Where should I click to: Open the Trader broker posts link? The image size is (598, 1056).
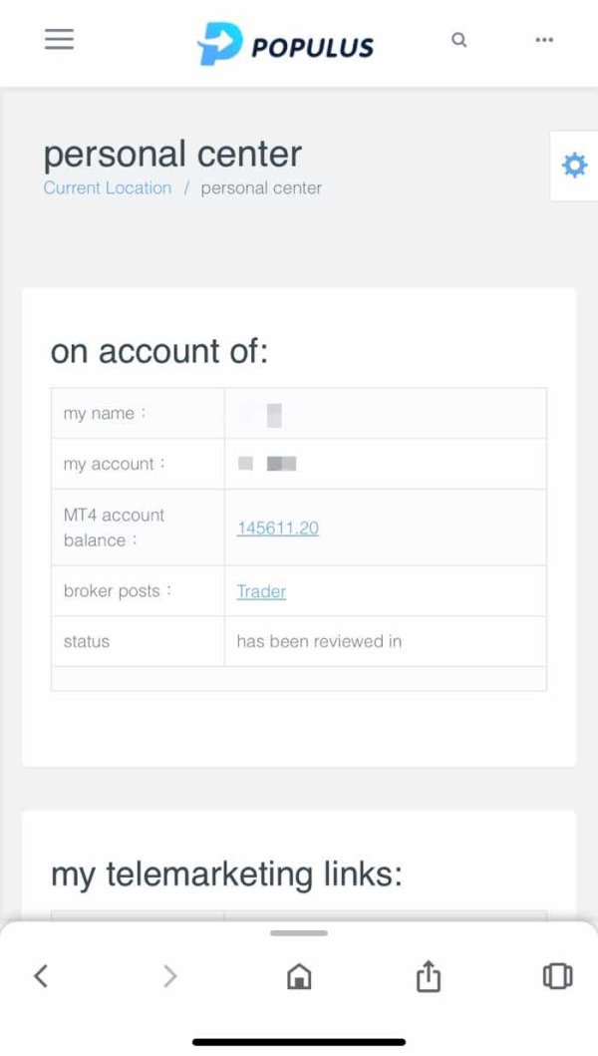pos(261,591)
